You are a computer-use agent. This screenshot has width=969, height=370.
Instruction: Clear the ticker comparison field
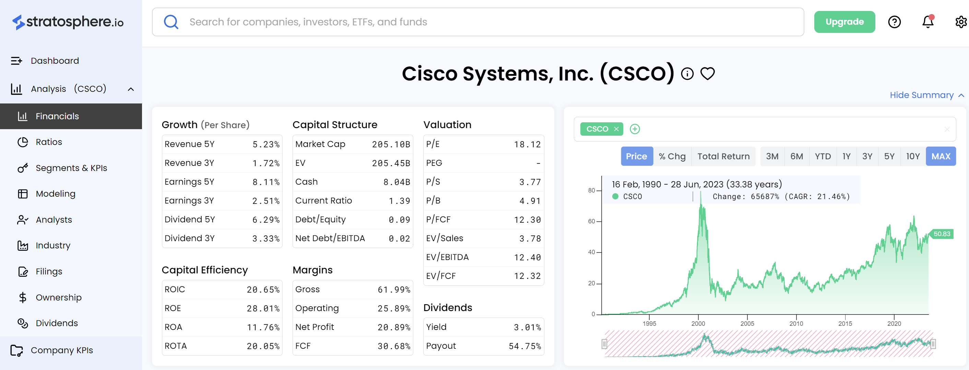tap(947, 129)
